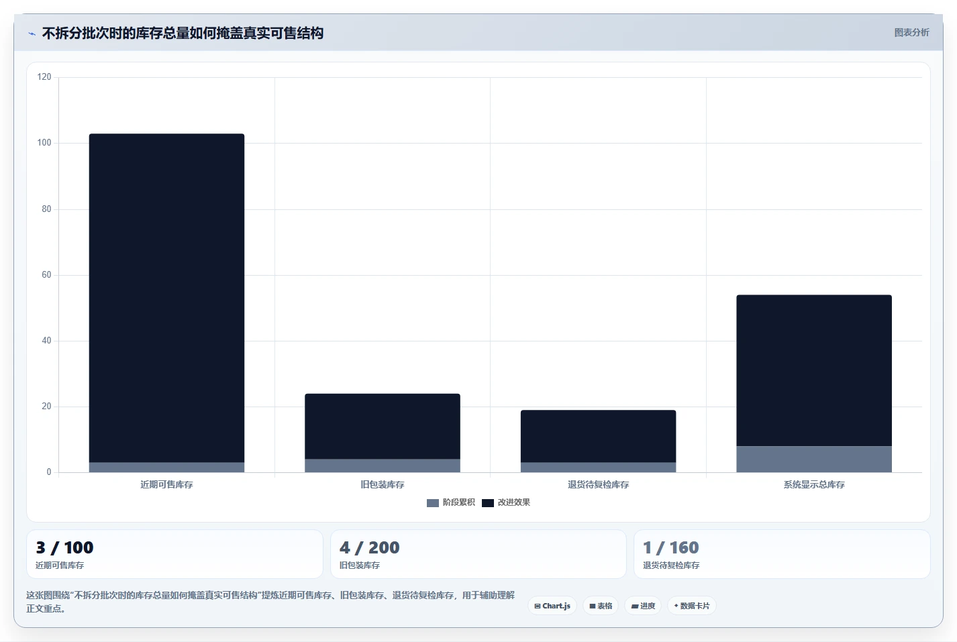Click the dark 旧包装库存 bar
This screenshot has width=957, height=642.
(383, 426)
